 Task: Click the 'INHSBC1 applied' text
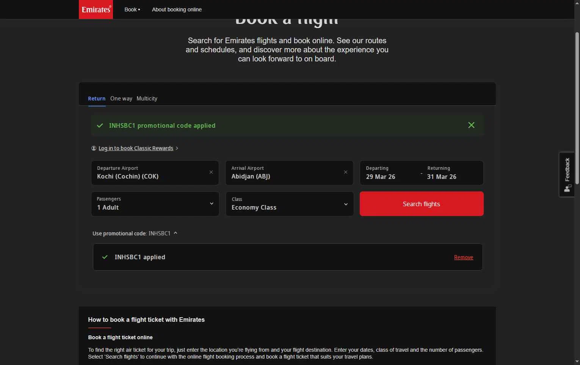(140, 257)
